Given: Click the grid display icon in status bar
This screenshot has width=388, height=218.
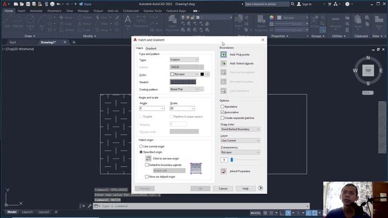Looking at the screenshot, I should 265,213.
